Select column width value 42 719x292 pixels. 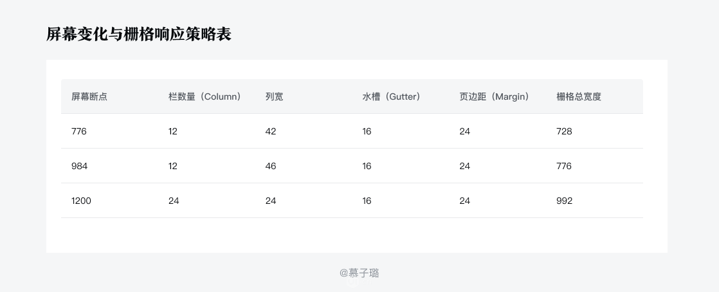point(271,132)
